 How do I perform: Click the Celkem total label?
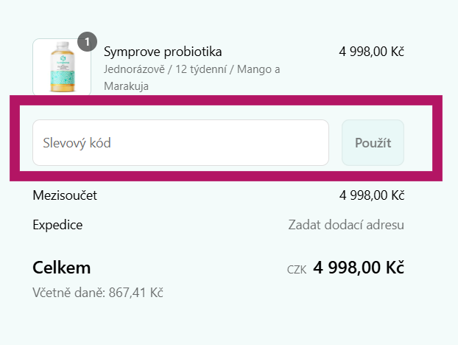62,267
